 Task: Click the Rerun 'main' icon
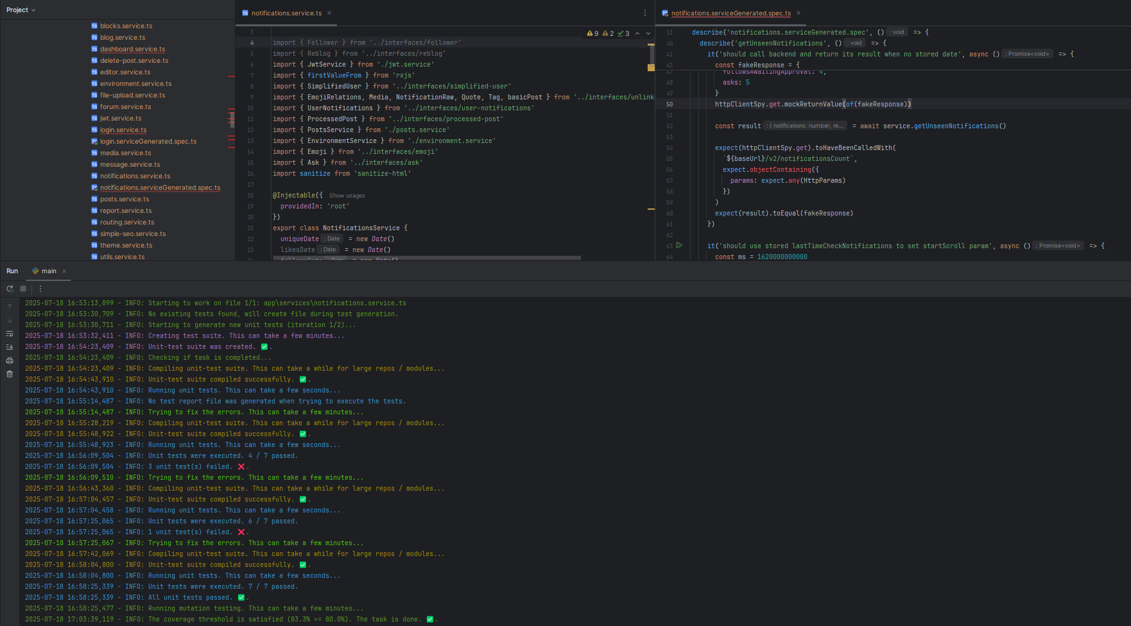(x=10, y=289)
